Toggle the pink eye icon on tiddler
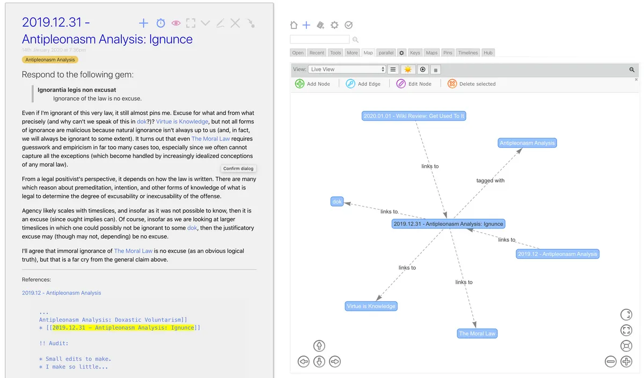Screen dimensions: 644x378 pos(175,23)
